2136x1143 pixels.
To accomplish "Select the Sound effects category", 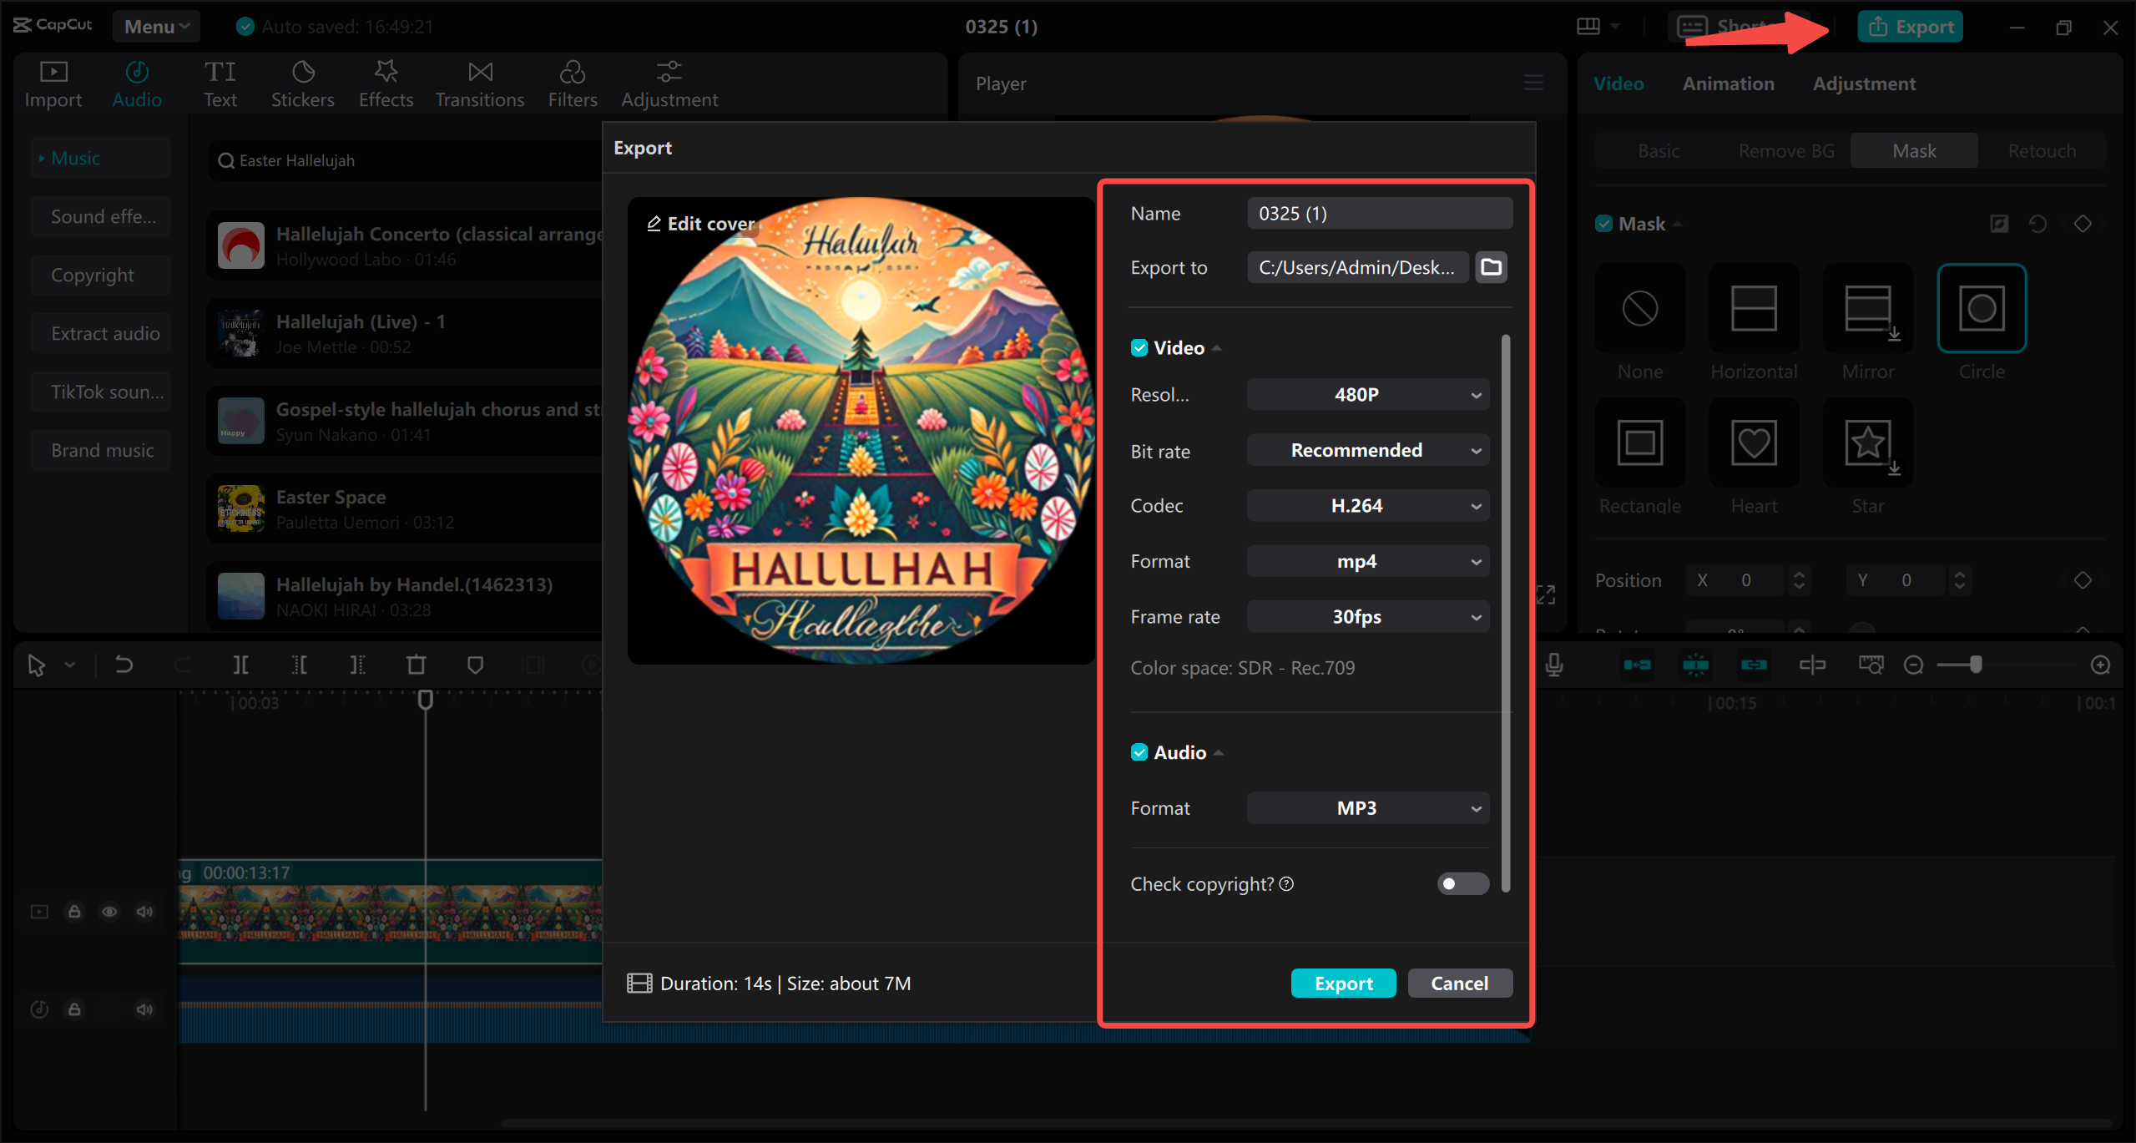I will point(102,217).
